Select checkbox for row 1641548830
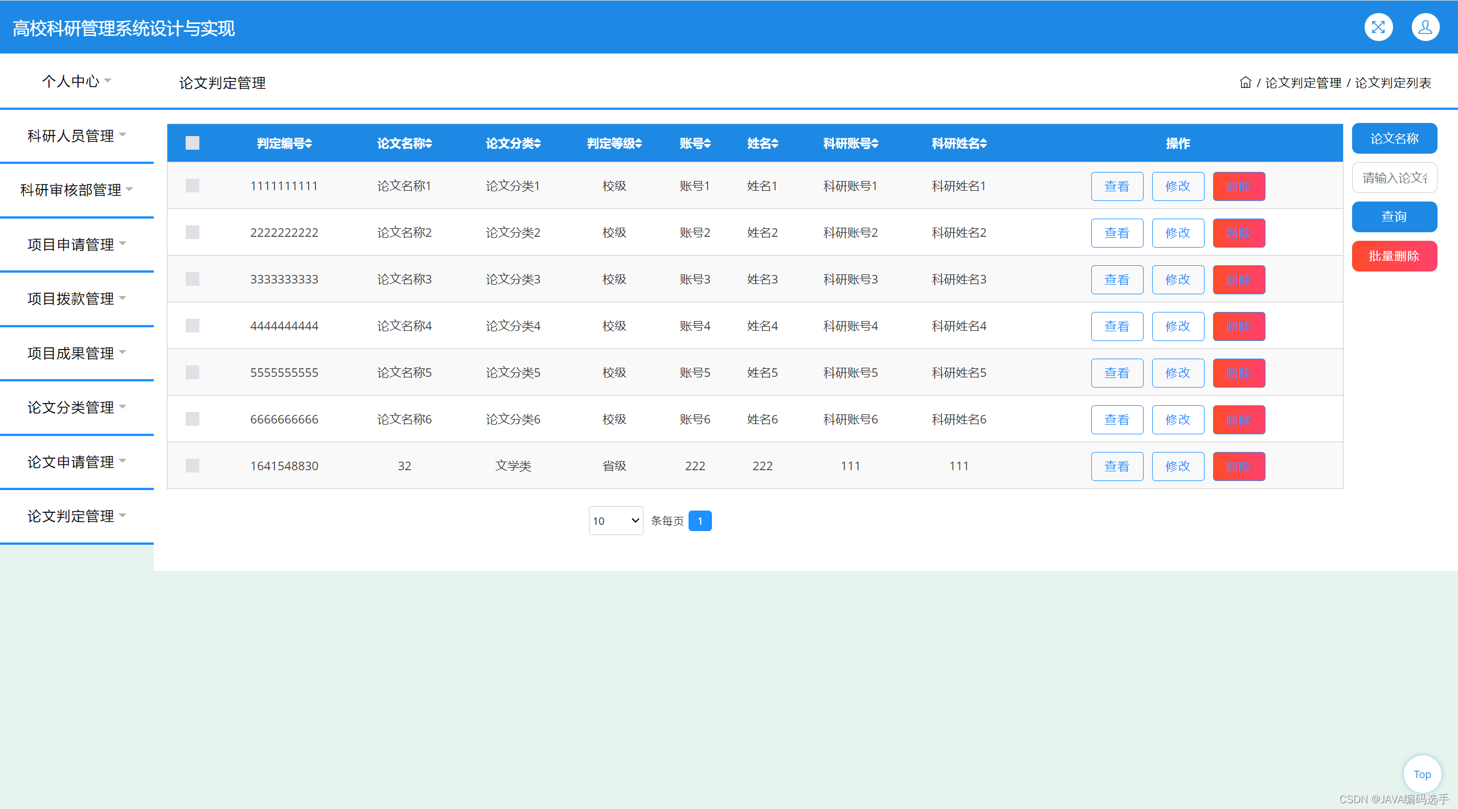1458x810 pixels. [193, 466]
